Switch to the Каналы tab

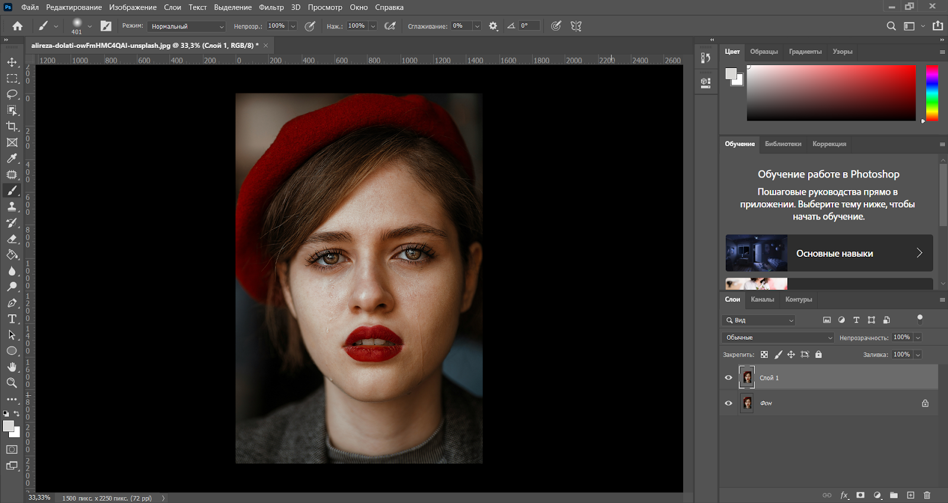(x=763, y=299)
